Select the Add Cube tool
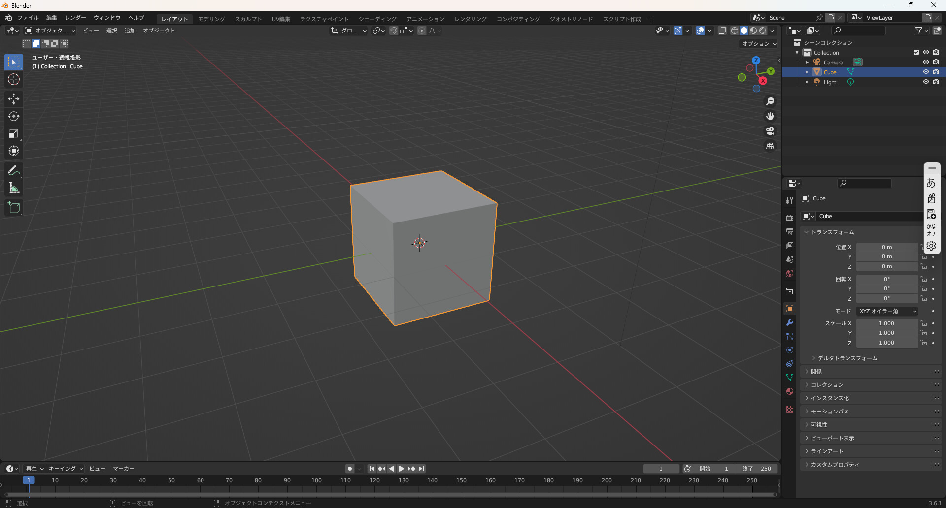Image resolution: width=946 pixels, height=508 pixels. click(14, 208)
